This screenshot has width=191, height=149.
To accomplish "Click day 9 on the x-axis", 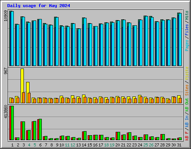I will click(57, 145).
